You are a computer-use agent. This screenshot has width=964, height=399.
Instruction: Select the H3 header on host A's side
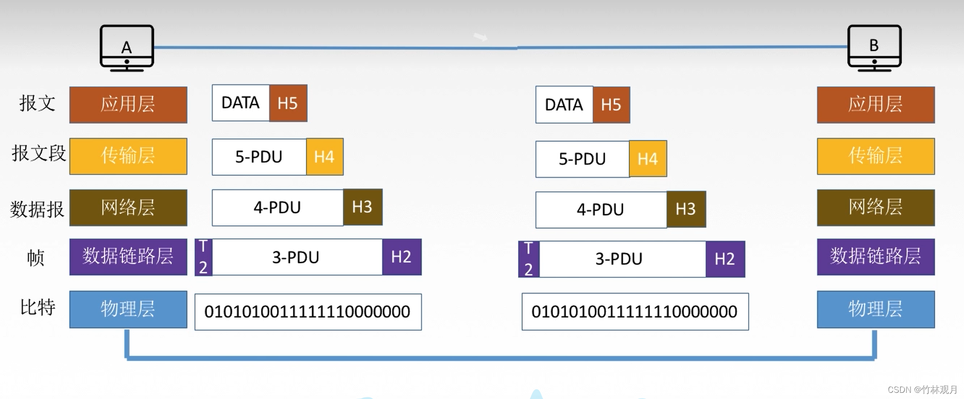363,207
